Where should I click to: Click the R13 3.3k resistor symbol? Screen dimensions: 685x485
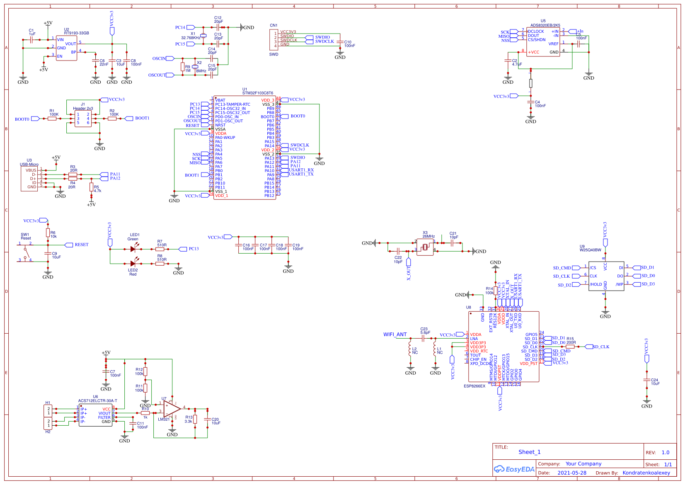(195, 419)
